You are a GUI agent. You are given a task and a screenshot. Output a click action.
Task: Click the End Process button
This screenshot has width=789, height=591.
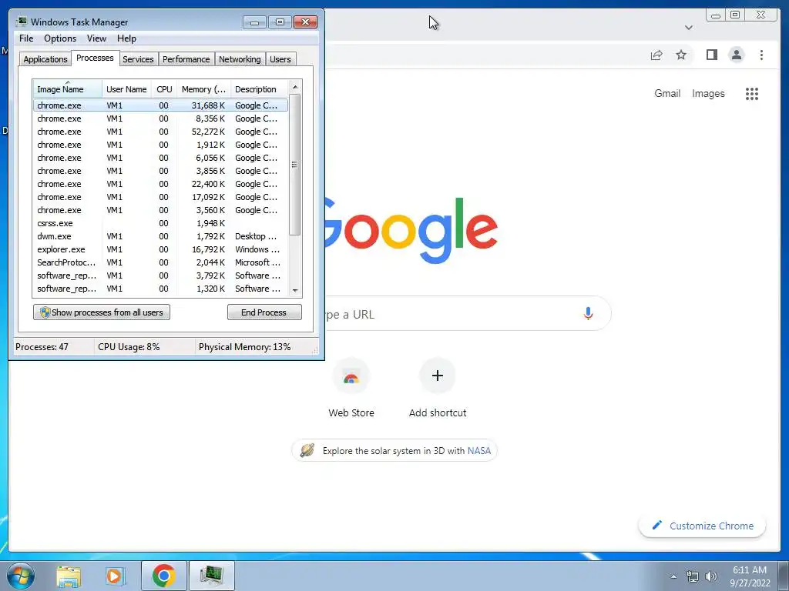click(264, 312)
